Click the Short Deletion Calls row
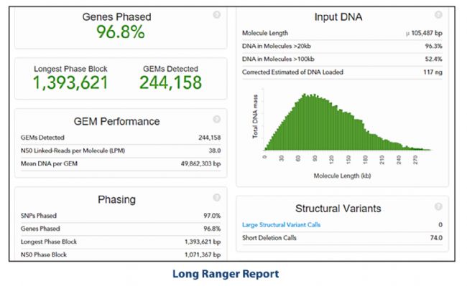 [x=342, y=238]
